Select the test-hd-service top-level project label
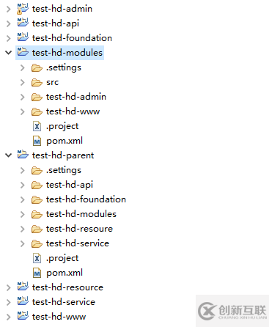269x327 pixels. (64, 302)
